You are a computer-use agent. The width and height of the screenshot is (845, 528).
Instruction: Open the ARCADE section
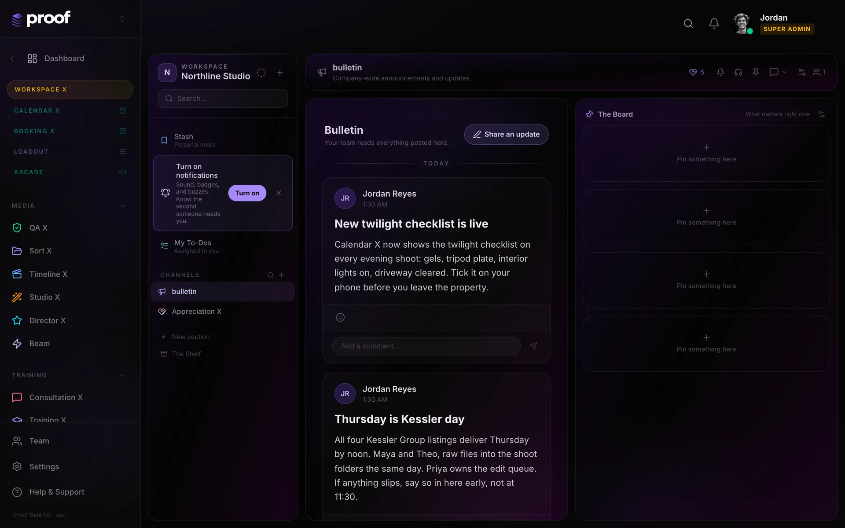pos(70,172)
